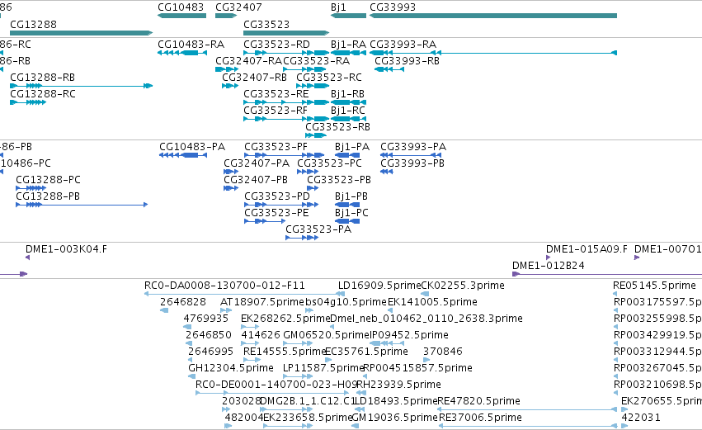Click the CG10483-RA transcript glyph
Image resolution: width=702 pixels, height=430 pixels.
click(x=182, y=53)
